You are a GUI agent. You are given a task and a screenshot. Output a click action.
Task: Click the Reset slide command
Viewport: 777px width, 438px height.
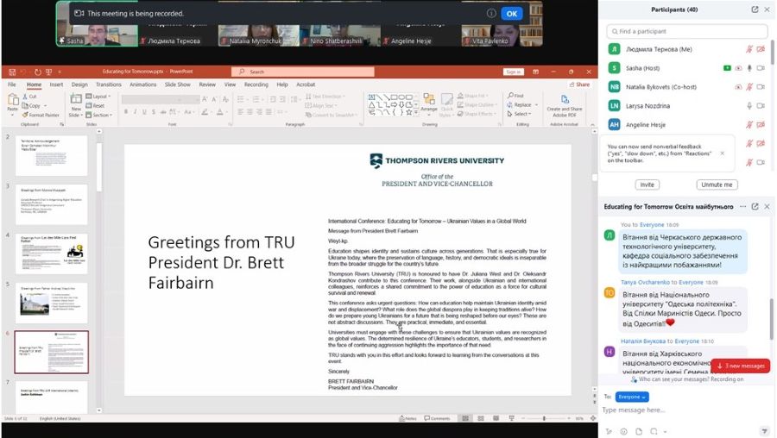click(95, 105)
